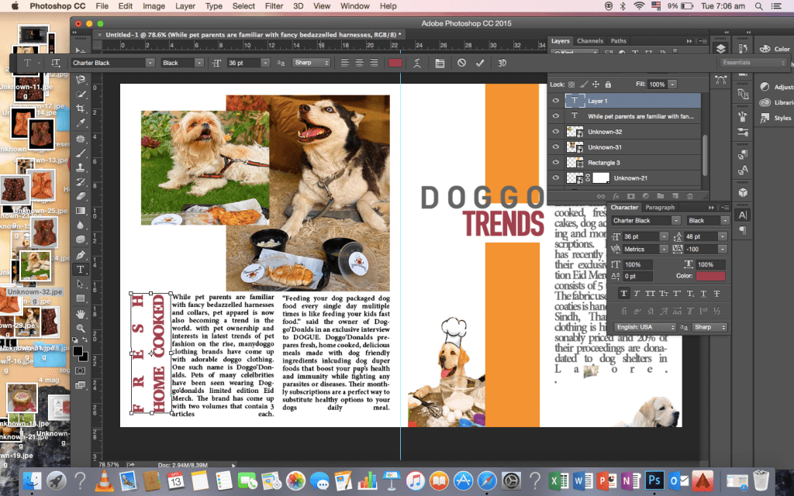Open the Filter menu
794x496 pixels.
[x=274, y=6]
